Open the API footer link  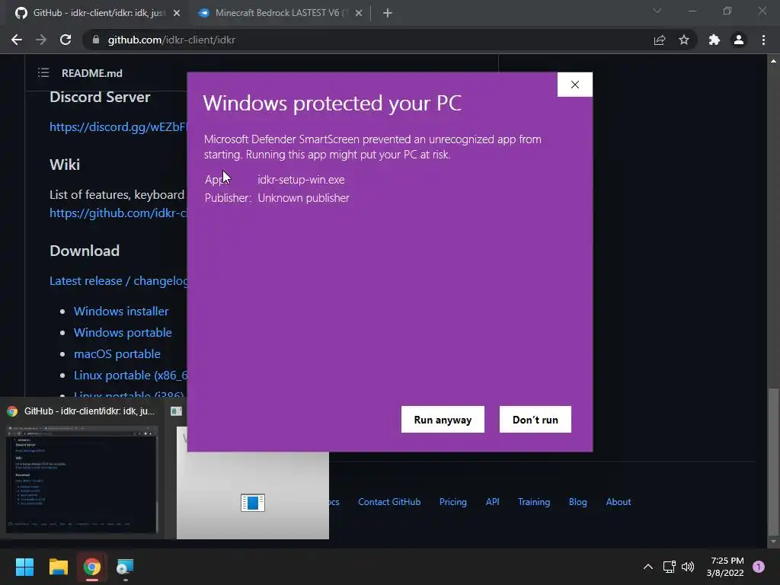tap(493, 502)
